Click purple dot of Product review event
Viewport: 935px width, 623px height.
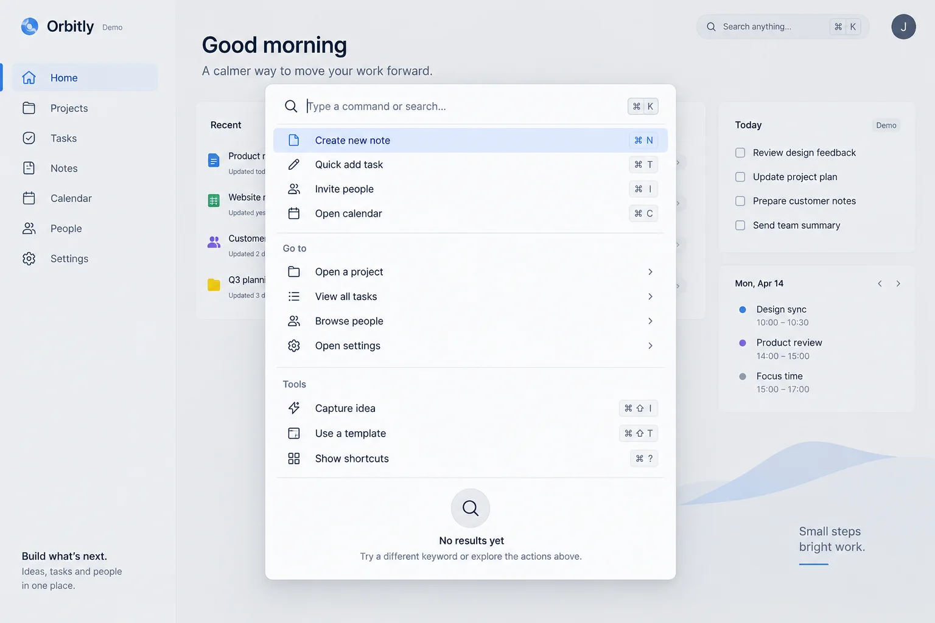pos(743,343)
